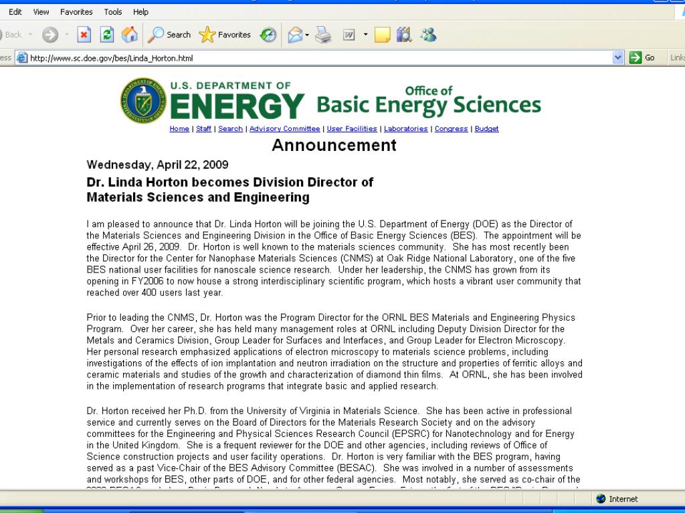This screenshot has width=685, height=513.
Task: Click the Mail envelope icon
Action: tap(295, 35)
